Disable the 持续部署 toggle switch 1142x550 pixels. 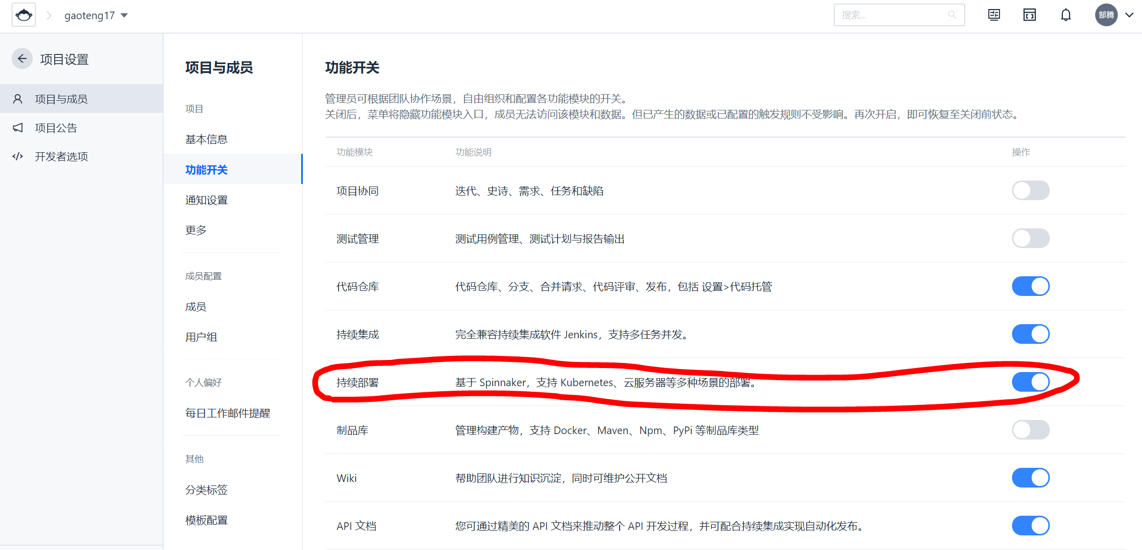point(1031,382)
